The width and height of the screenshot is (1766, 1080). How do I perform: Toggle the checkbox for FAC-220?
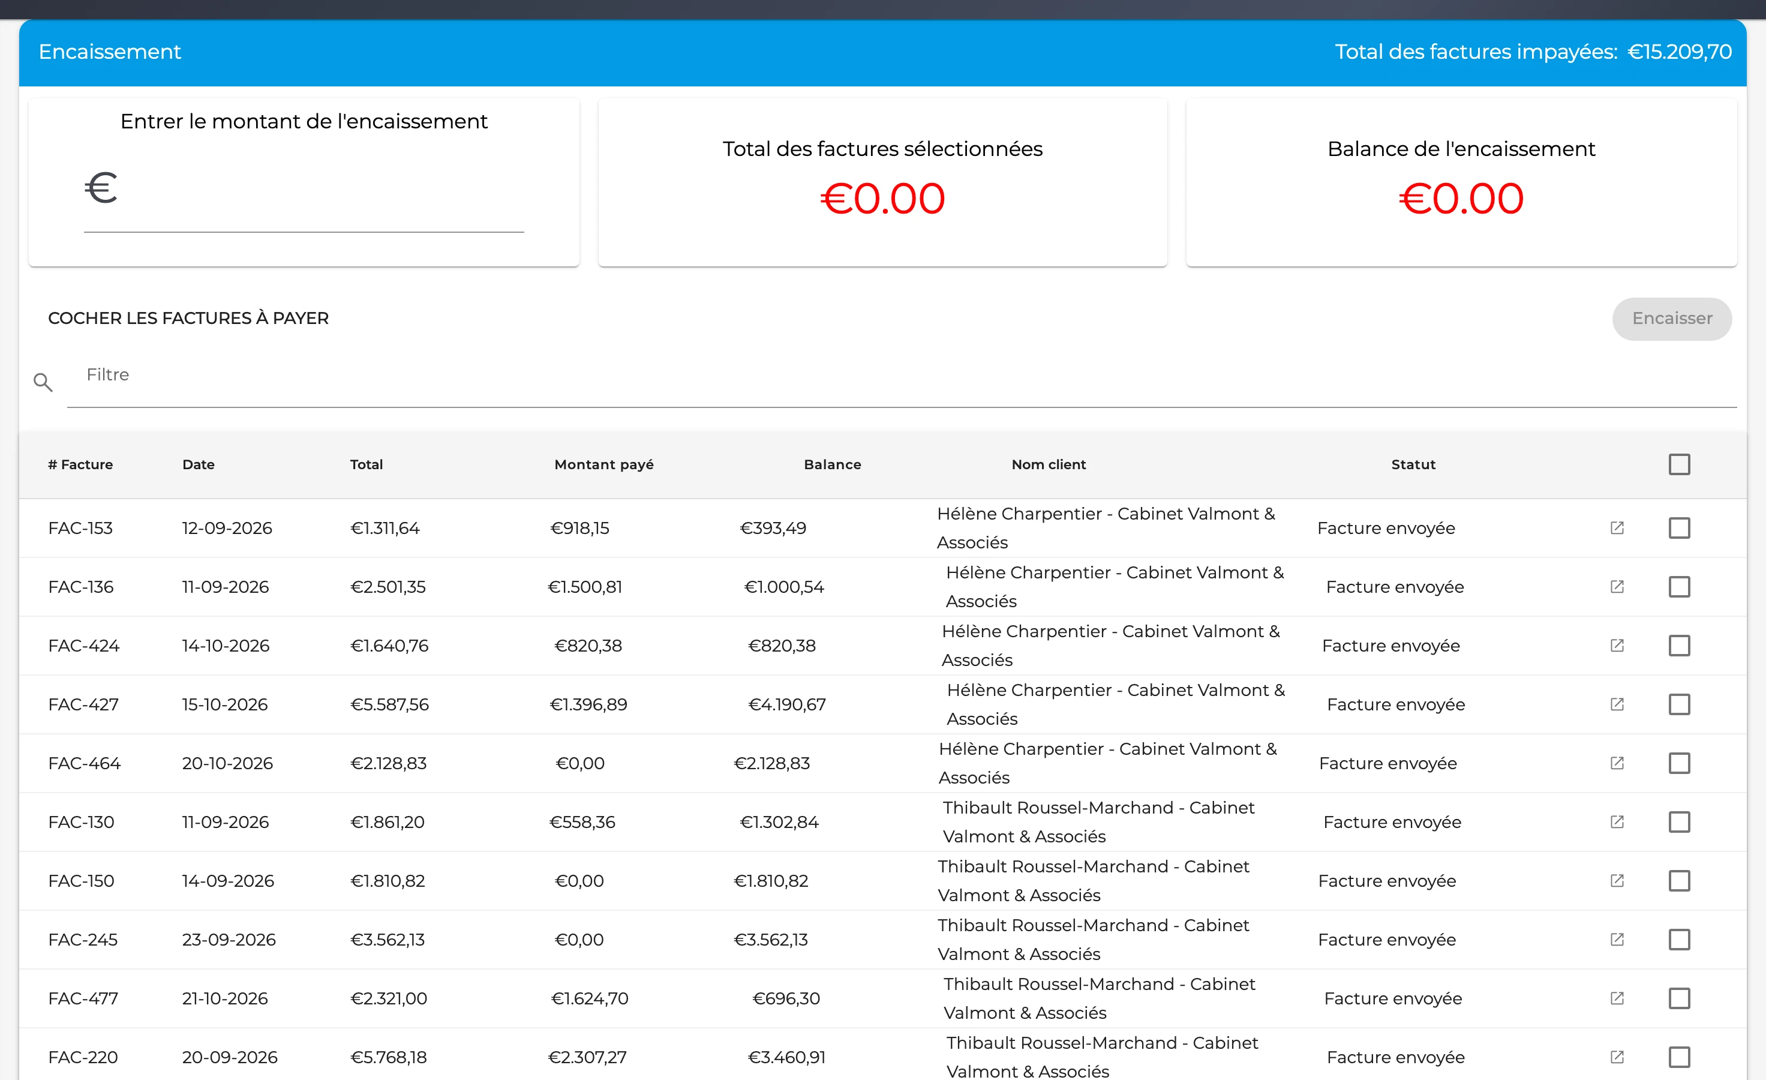point(1679,1057)
